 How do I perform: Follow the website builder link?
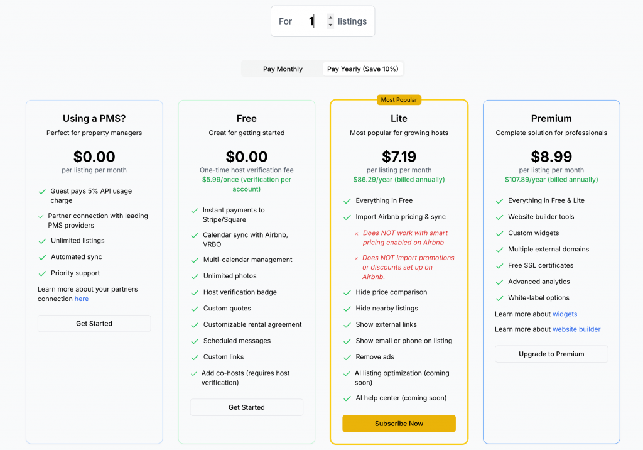(576, 329)
